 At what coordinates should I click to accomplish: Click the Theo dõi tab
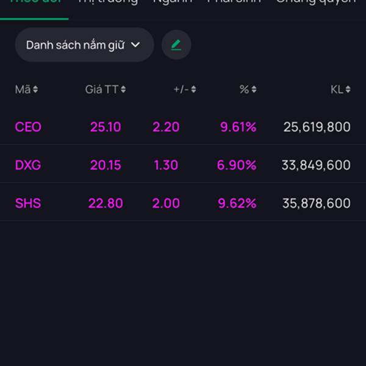click(35, 2)
